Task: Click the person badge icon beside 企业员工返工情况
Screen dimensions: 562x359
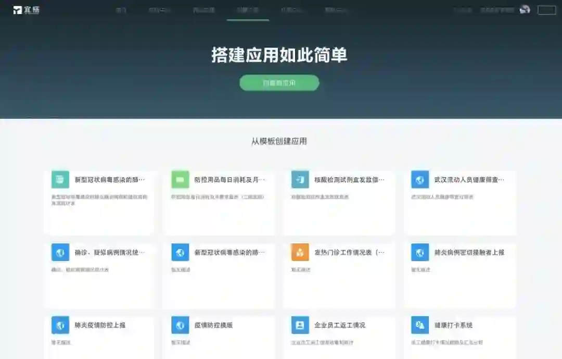Action: (300, 325)
